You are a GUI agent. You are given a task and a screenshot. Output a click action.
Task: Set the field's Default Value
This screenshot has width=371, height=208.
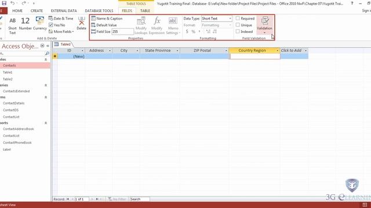(104, 25)
